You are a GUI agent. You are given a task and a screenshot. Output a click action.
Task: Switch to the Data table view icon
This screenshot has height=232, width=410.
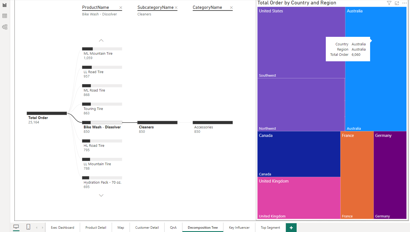[5, 16]
